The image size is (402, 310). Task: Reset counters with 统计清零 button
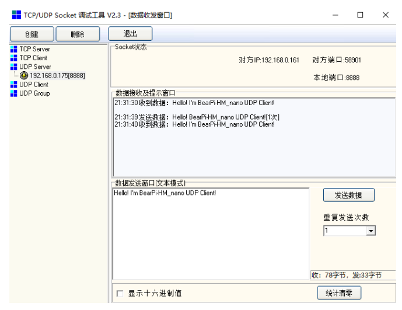[339, 293]
